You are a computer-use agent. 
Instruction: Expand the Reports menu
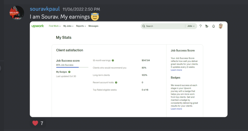click(81, 26)
